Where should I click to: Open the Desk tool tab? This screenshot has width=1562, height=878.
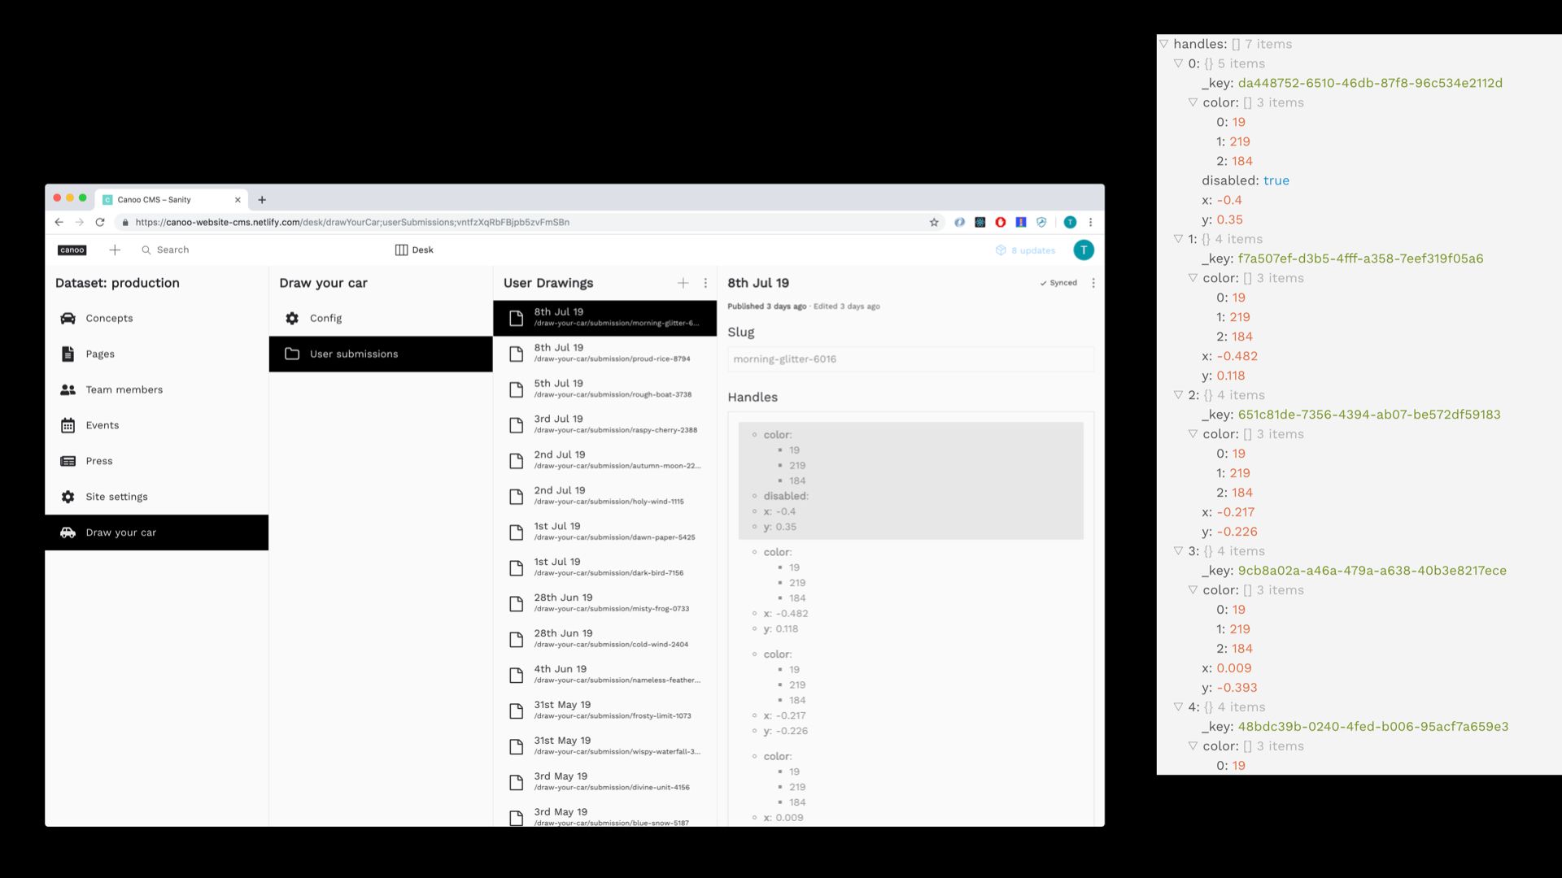coord(414,250)
